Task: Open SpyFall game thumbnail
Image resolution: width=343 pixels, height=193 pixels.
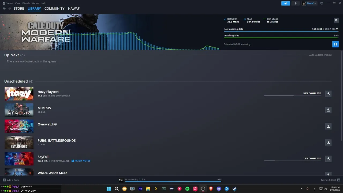Action: point(19,159)
